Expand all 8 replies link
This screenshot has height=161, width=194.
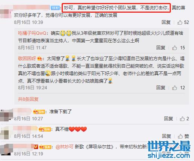click(28, 99)
